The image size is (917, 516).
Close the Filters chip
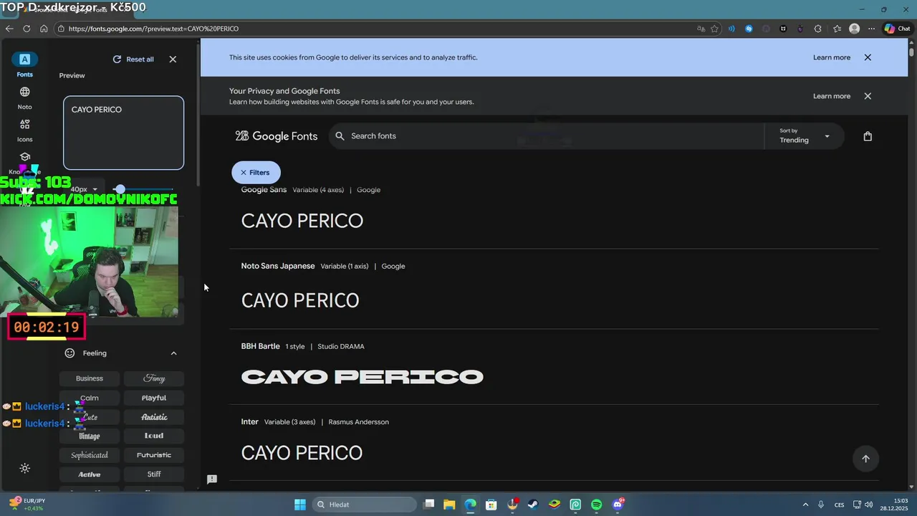256,173
